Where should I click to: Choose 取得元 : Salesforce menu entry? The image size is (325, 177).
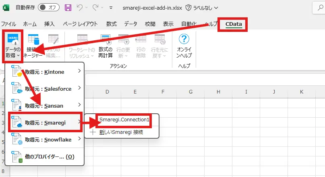coord(45,89)
